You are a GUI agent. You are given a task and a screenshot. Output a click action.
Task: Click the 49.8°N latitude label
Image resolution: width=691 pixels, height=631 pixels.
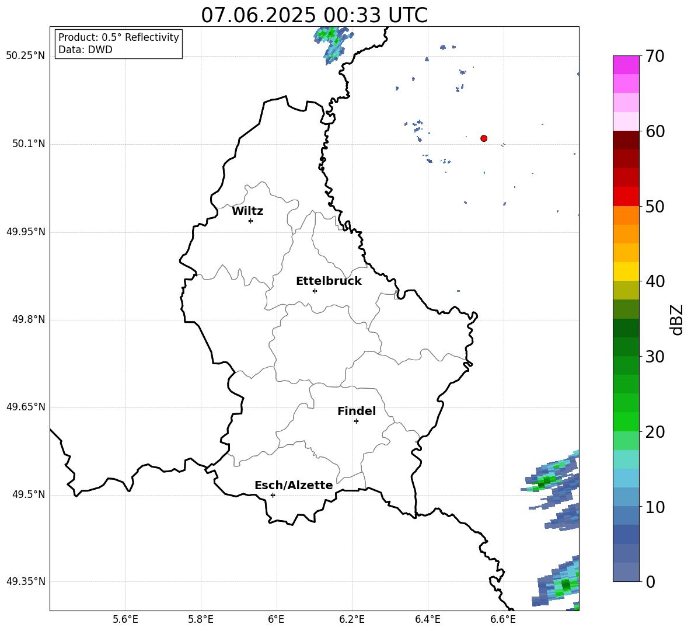(x=29, y=319)
